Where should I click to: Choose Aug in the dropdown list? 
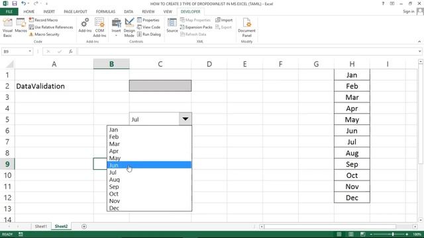click(x=149, y=179)
